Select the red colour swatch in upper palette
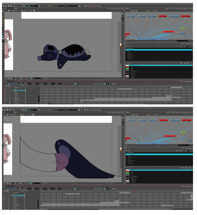Screen dimensions: 197x215 [x=127, y=67]
